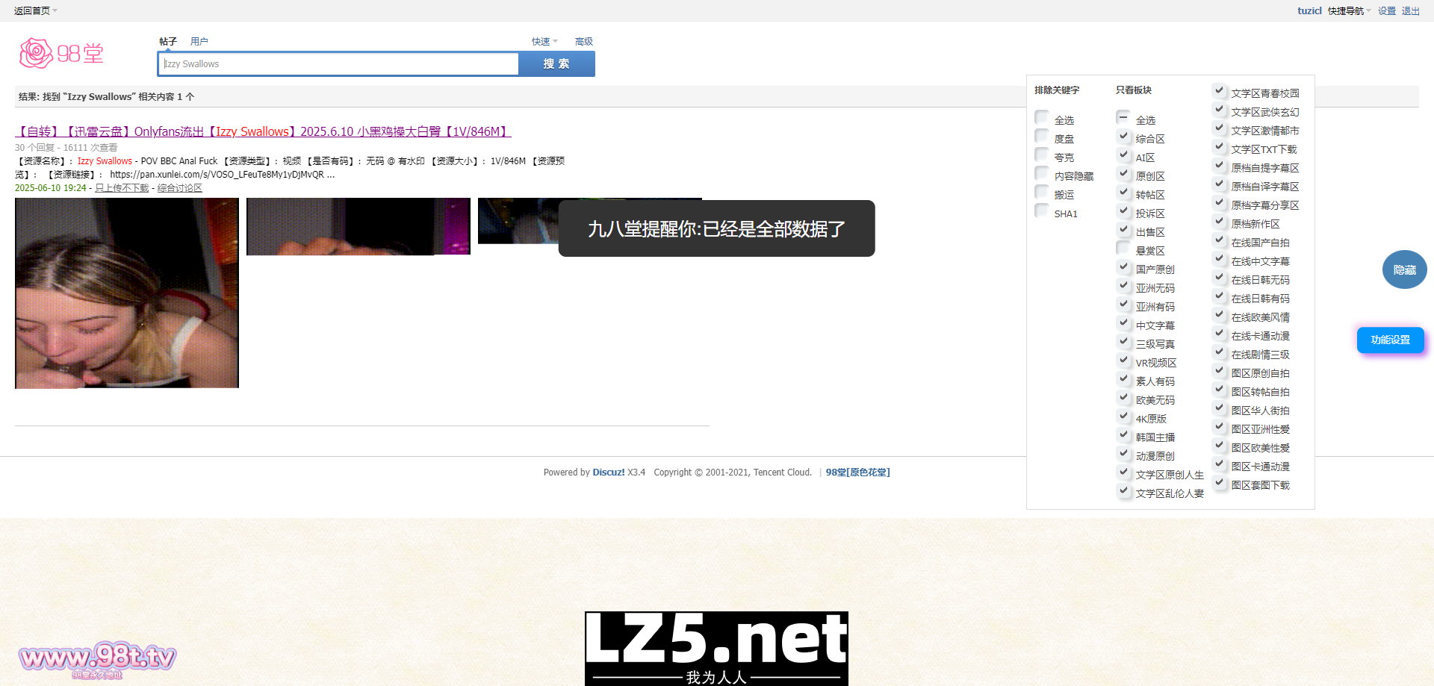
Task: Click the 98堂 rose logo
Action: tap(61, 54)
